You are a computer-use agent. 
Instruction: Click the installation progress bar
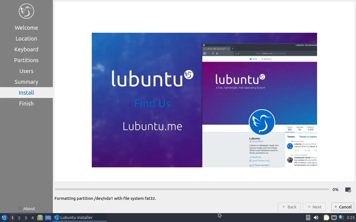point(192,189)
